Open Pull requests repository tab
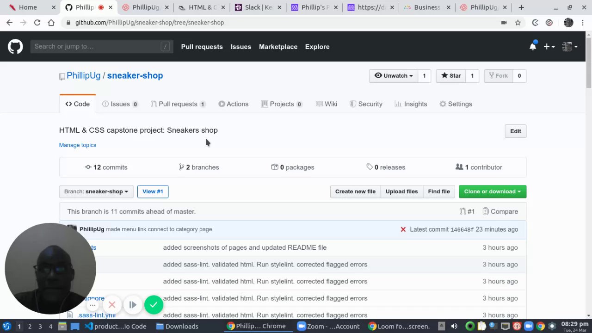The image size is (592, 333). point(178,104)
